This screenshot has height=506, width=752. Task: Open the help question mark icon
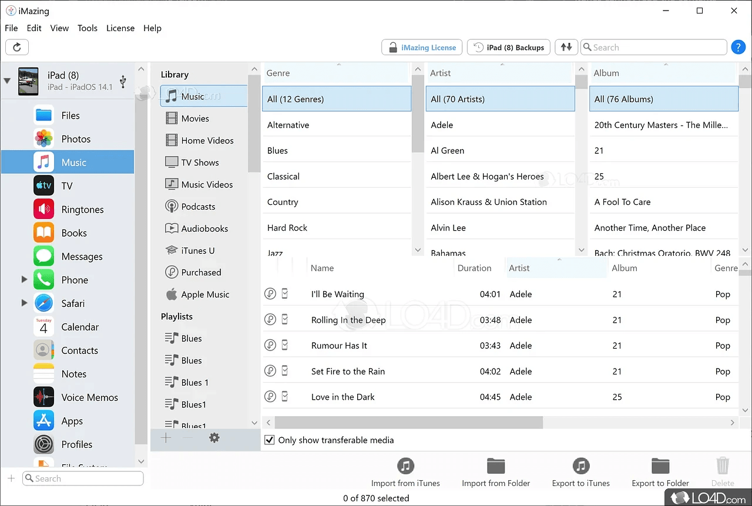pos(738,48)
